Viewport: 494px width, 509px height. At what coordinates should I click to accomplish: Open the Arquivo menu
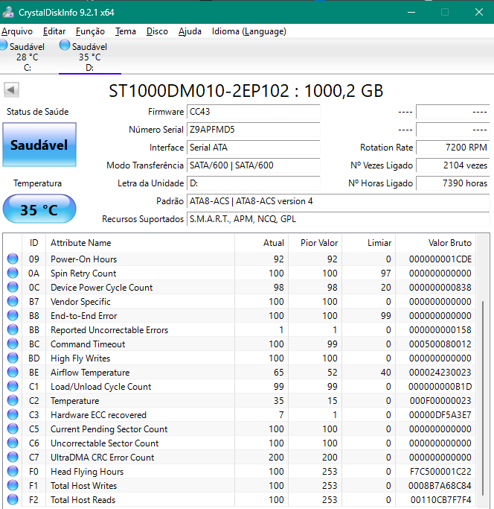point(17,31)
